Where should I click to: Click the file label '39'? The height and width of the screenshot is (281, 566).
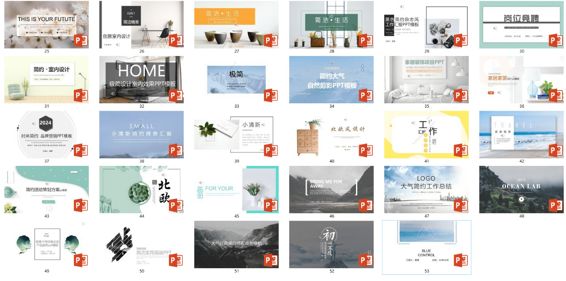(x=237, y=161)
